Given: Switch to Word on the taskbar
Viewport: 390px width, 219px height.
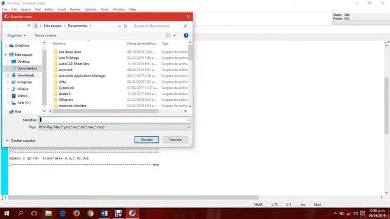Looking at the screenshot, I should click(104, 214).
